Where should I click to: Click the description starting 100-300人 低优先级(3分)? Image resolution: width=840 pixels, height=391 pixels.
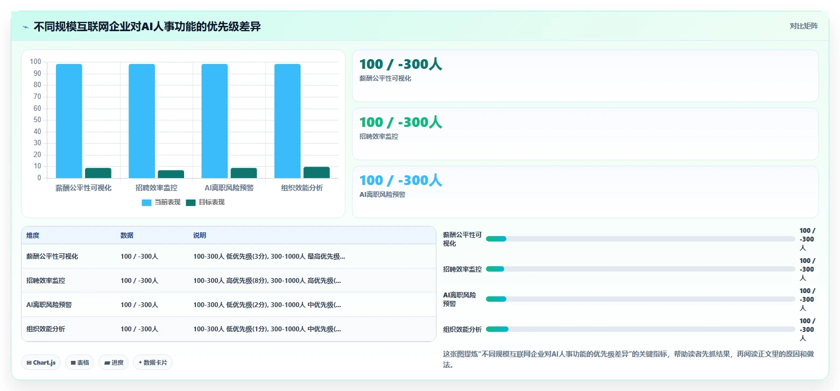(269, 257)
